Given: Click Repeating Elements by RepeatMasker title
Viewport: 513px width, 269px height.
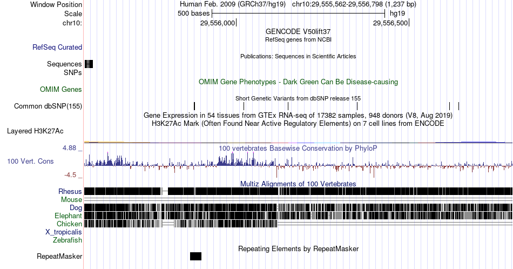Looking at the screenshot, I should coord(298,248).
